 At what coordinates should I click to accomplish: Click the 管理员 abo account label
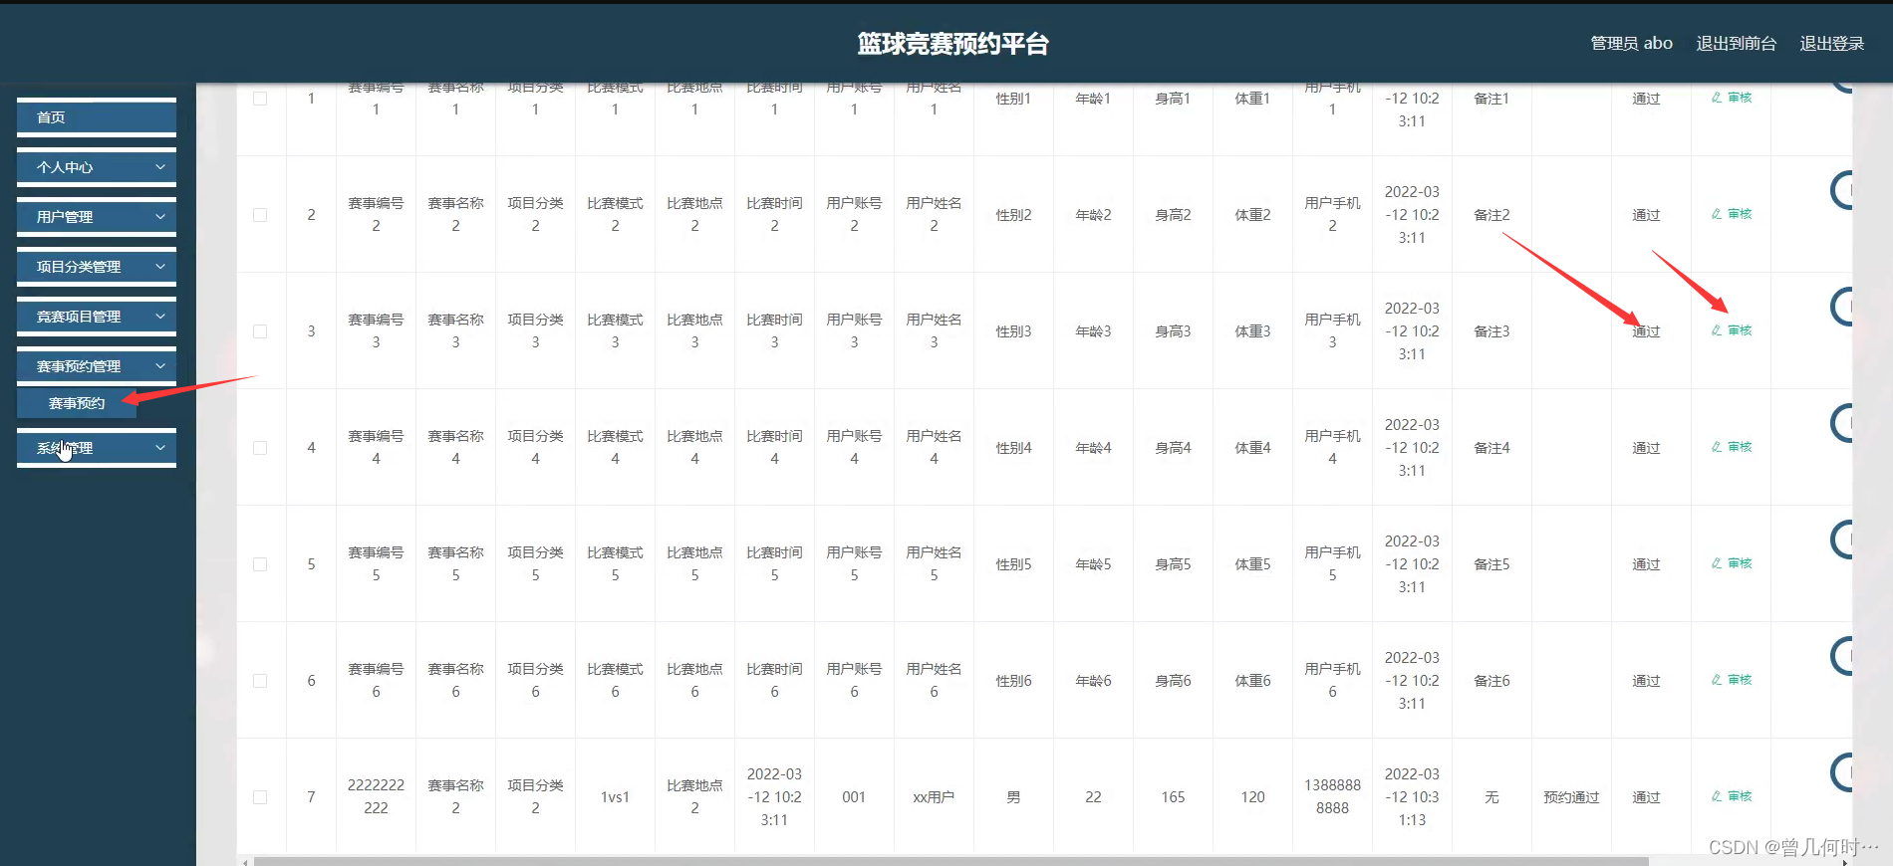coord(1631,44)
